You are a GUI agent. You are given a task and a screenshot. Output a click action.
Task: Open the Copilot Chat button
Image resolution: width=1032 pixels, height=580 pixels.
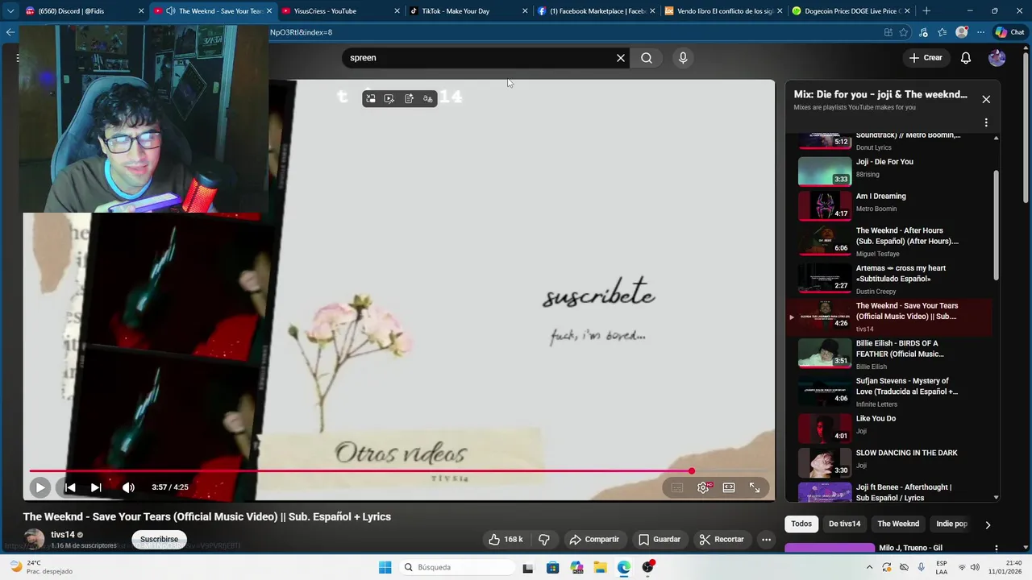click(x=1011, y=32)
